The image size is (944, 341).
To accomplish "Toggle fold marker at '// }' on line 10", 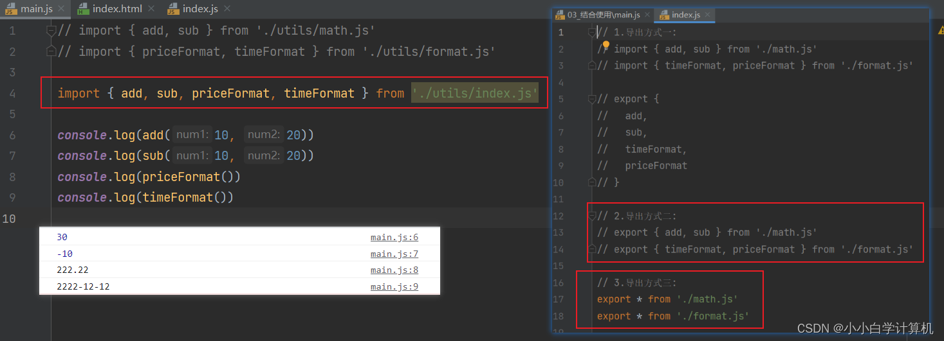I will click(593, 182).
